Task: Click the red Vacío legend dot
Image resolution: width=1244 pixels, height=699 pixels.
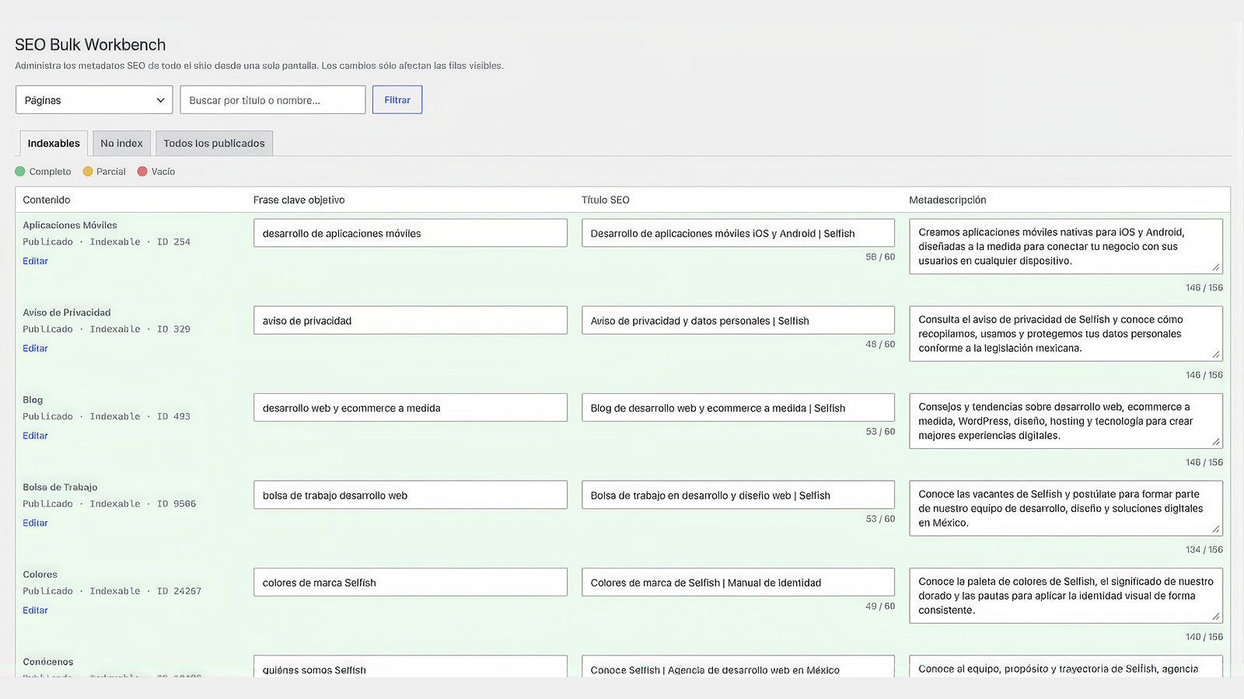Action: click(142, 172)
